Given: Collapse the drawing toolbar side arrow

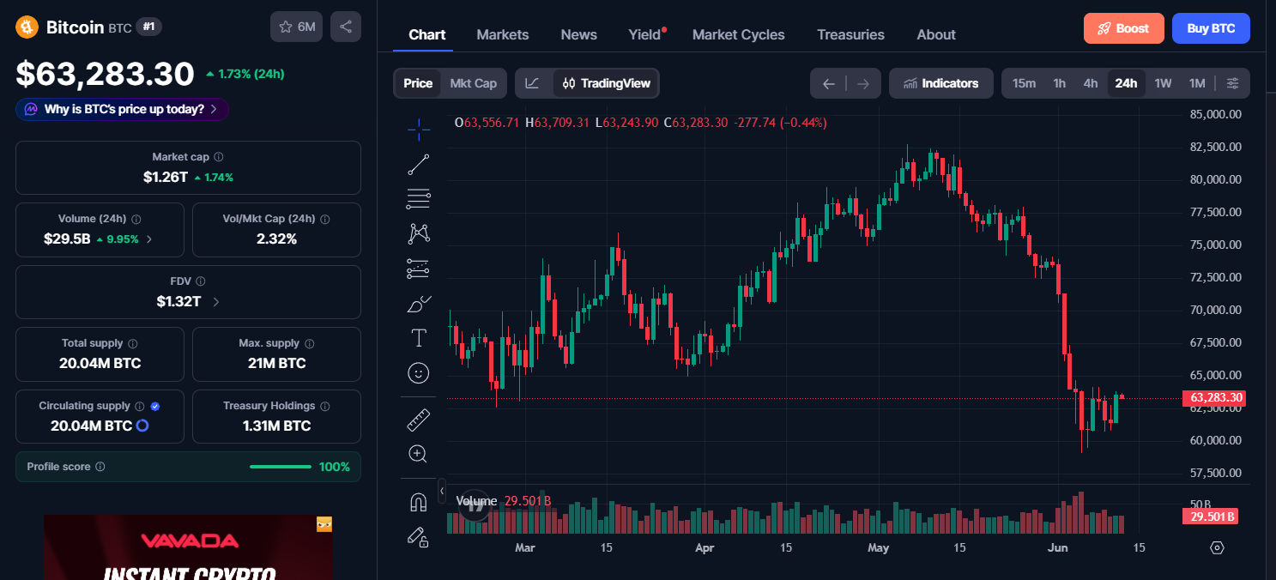Looking at the screenshot, I should (442, 491).
